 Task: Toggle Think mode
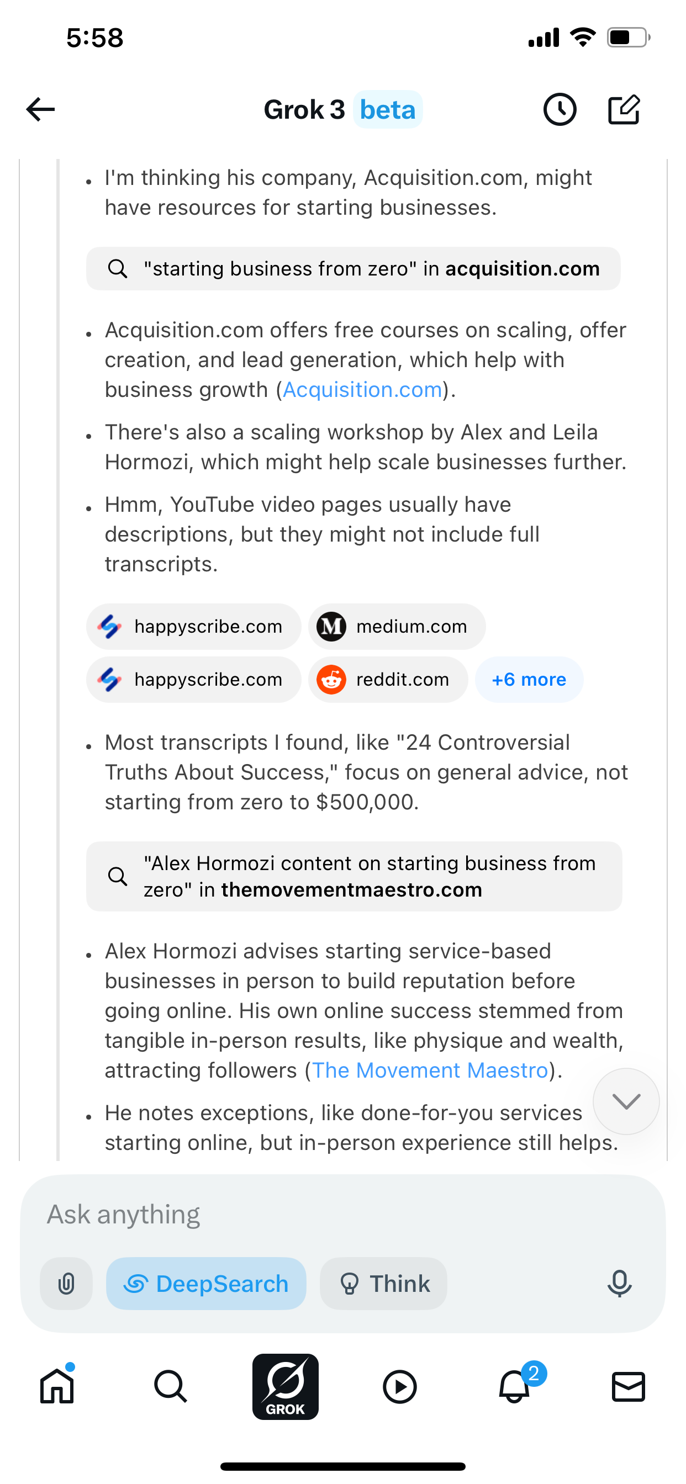[x=383, y=1284]
